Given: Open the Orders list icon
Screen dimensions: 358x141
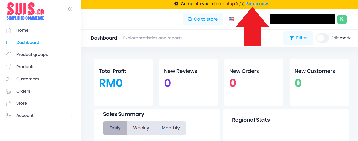Looking at the screenshot, I should pyautogui.click(x=9, y=91).
